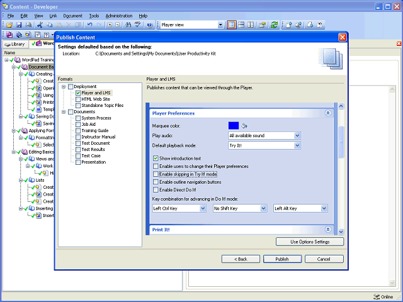
Task: Switch to the Library tab
Action: 15,44
